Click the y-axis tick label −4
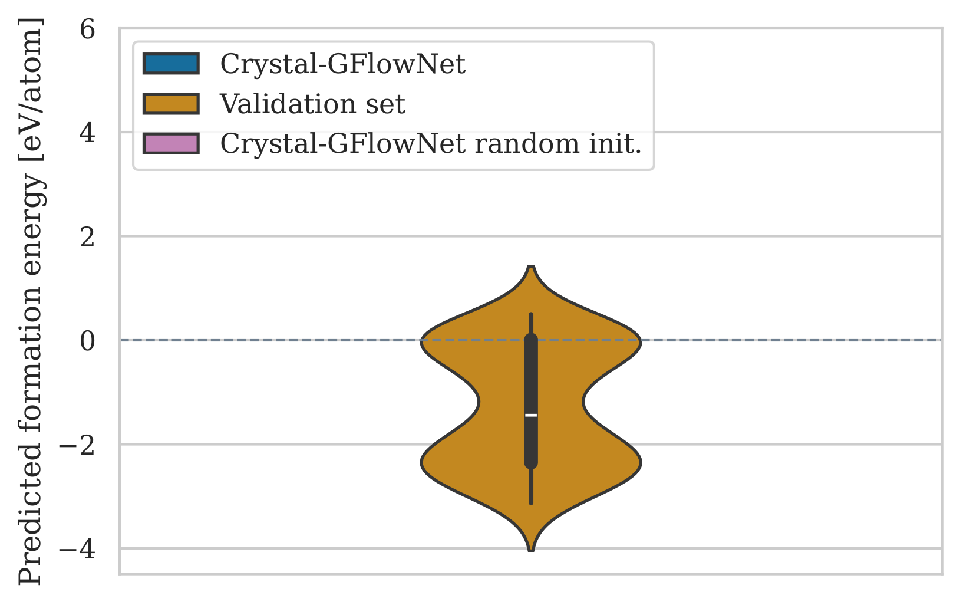The height and width of the screenshot is (592, 960). click(77, 548)
